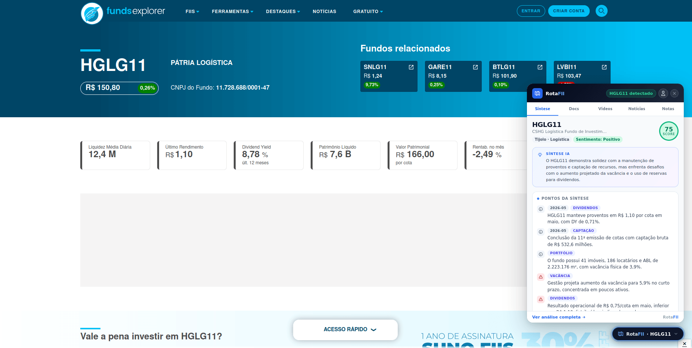The width and height of the screenshot is (692, 348).
Task: Open the Notícias navigation item
Action: [324, 12]
